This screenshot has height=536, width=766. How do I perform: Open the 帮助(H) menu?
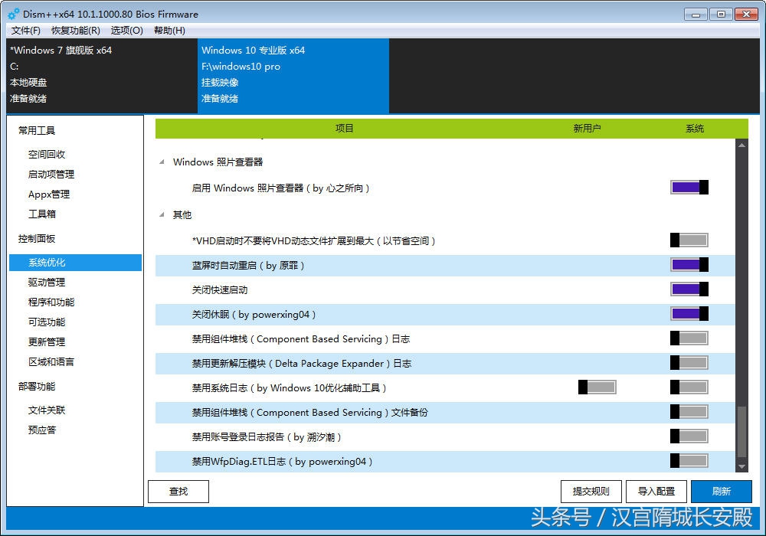coord(169,31)
